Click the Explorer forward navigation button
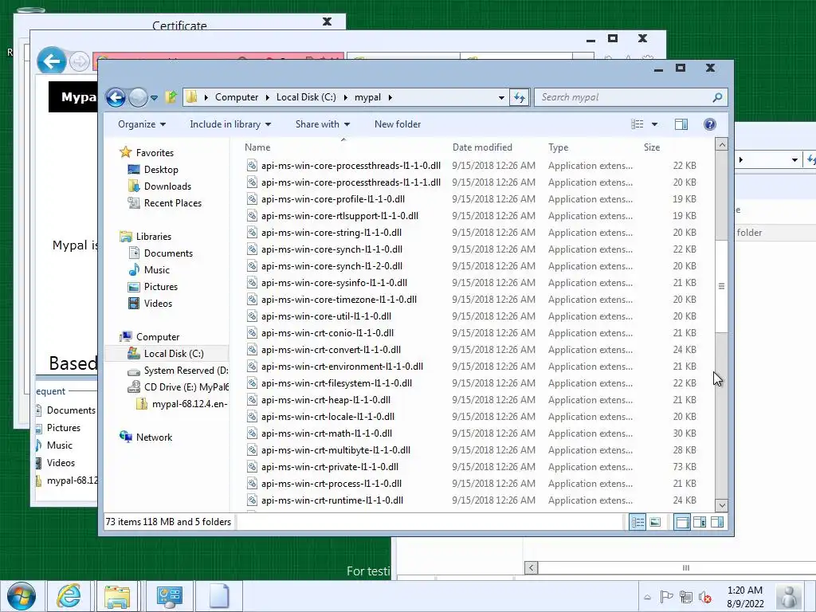 (x=138, y=97)
